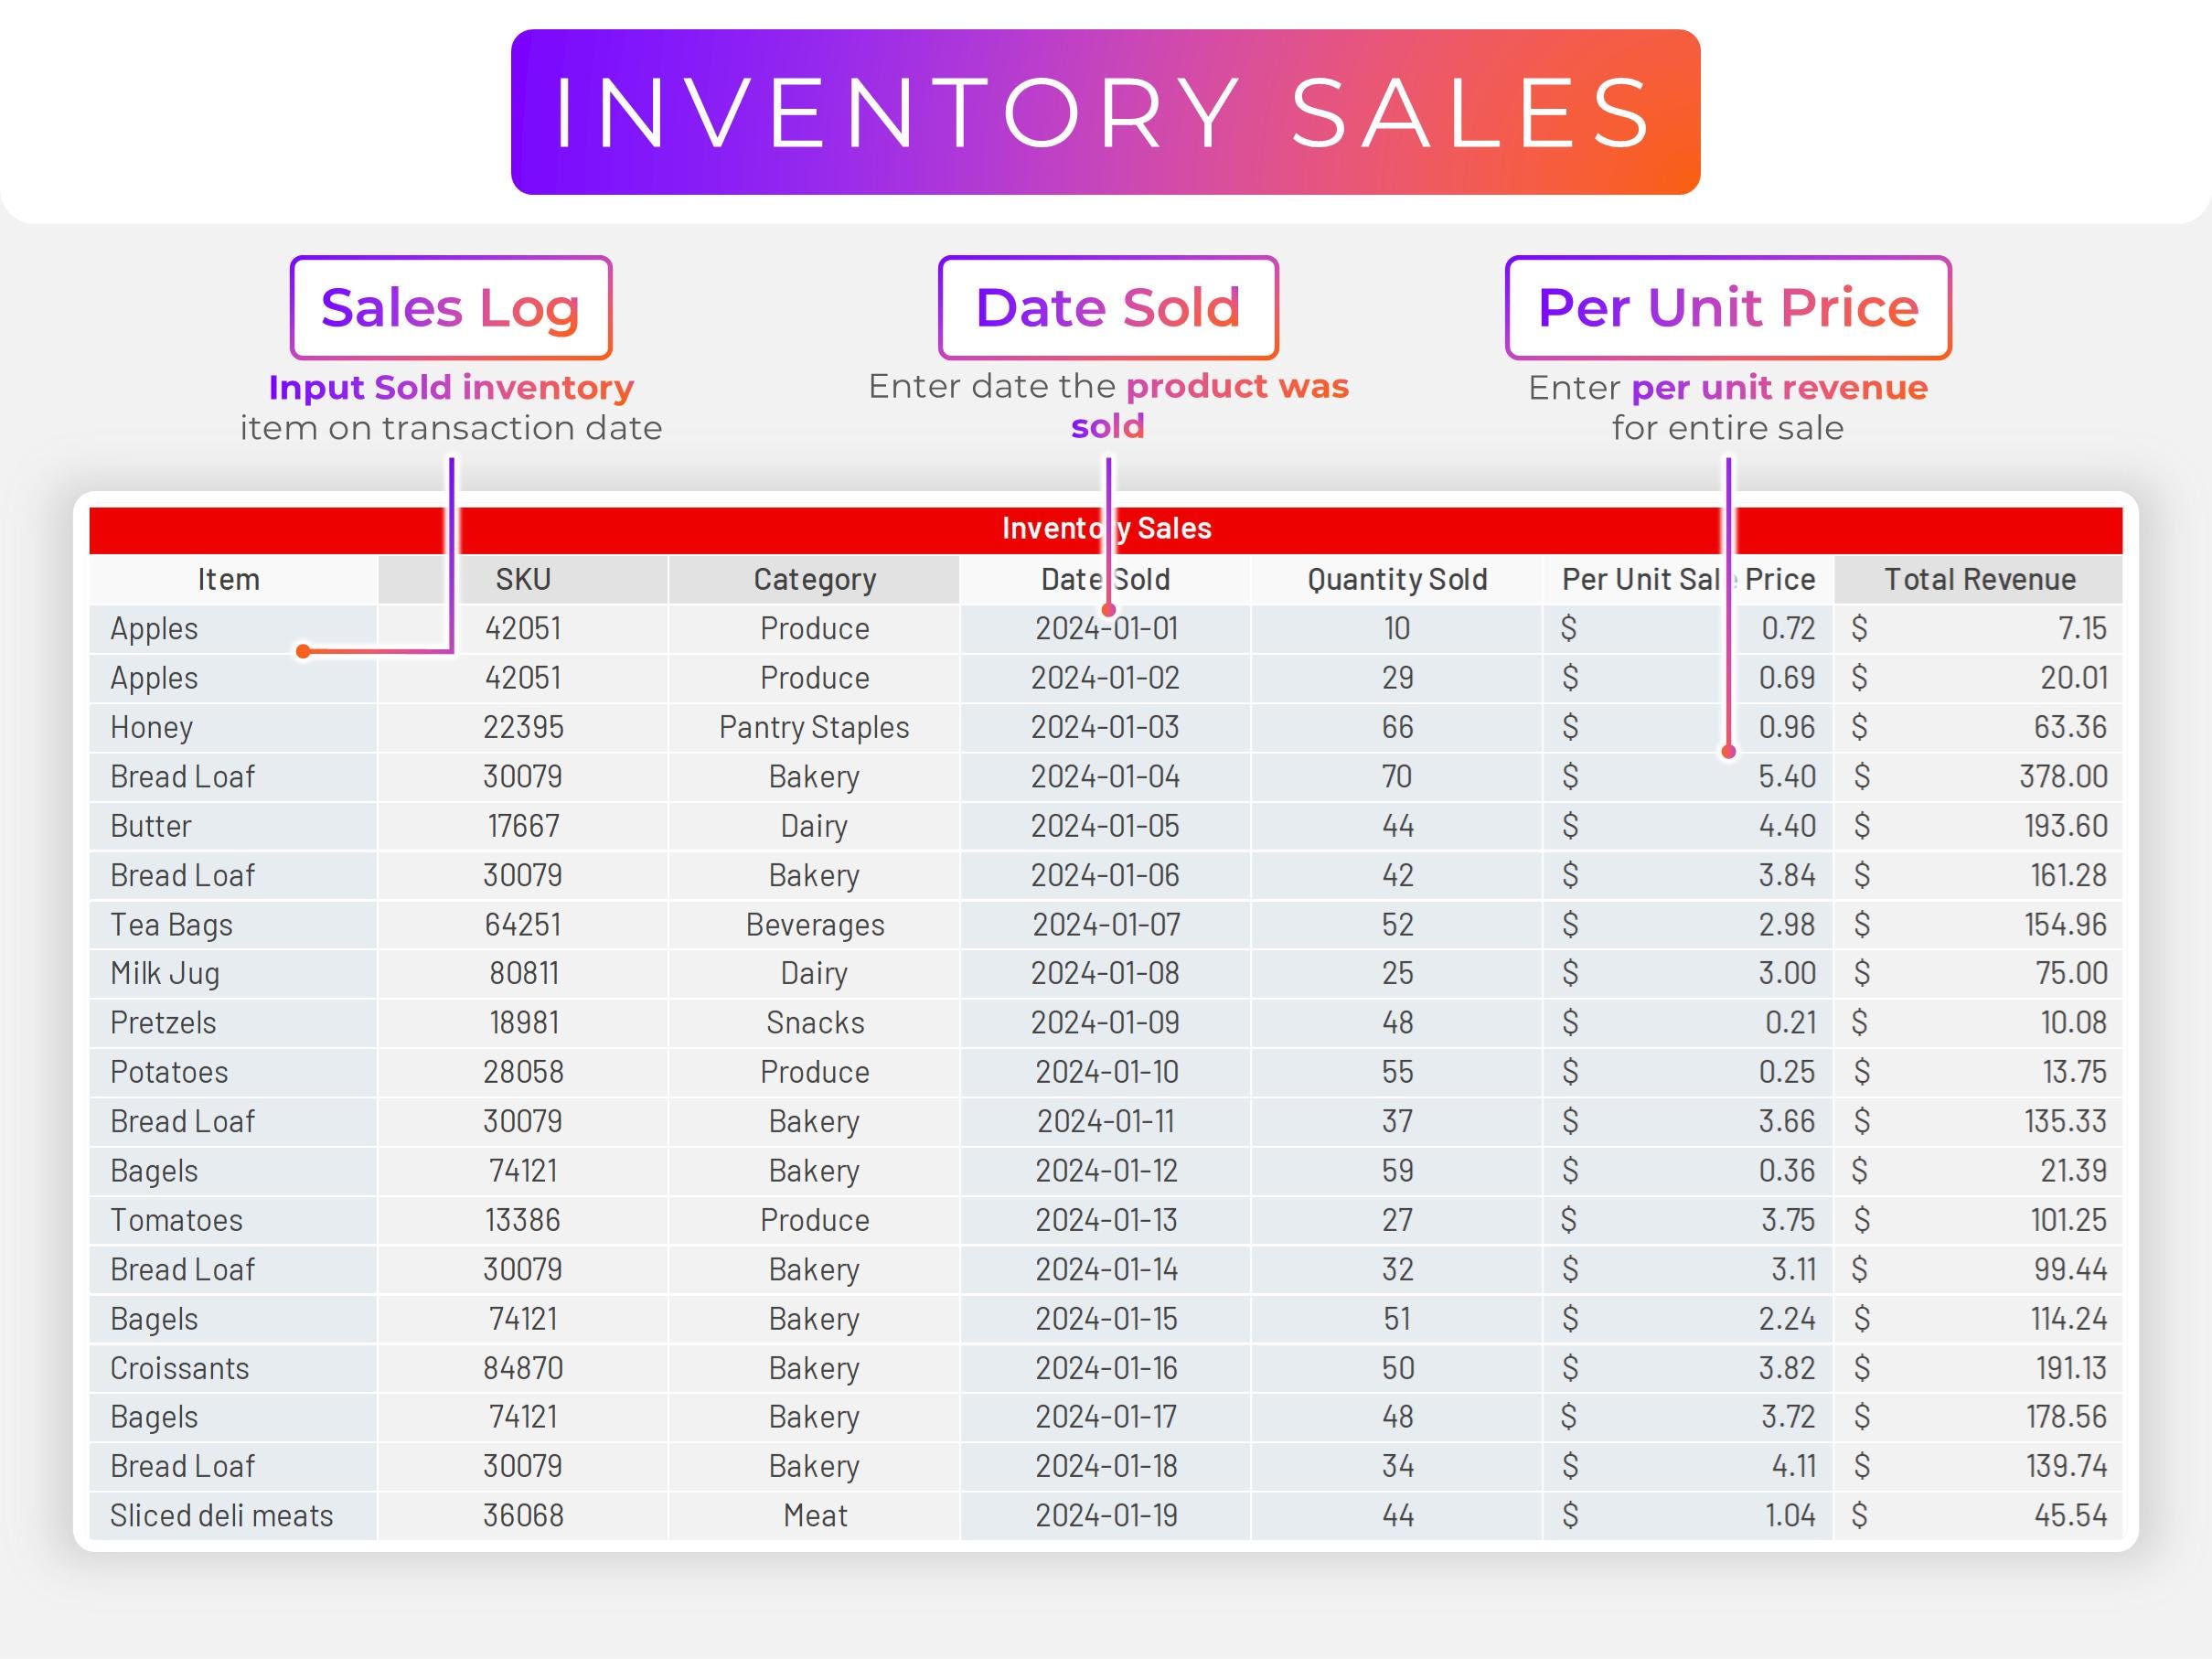Click the Total Revenue column header
Image resolution: width=2212 pixels, height=1659 pixels.
[1980, 578]
